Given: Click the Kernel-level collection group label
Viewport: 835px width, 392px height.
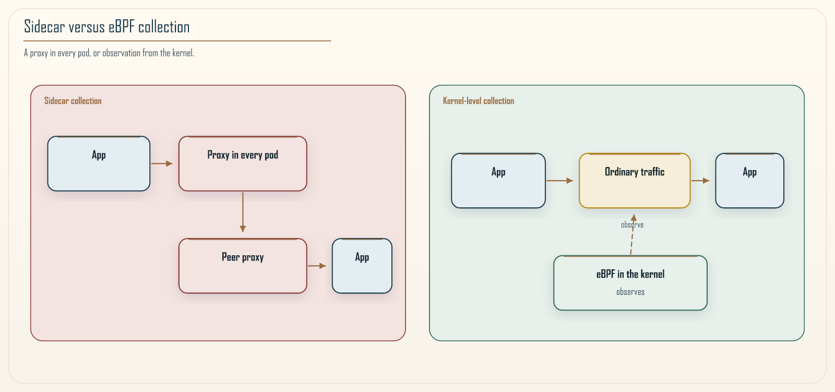Looking at the screenshot, I should [479, 101].
